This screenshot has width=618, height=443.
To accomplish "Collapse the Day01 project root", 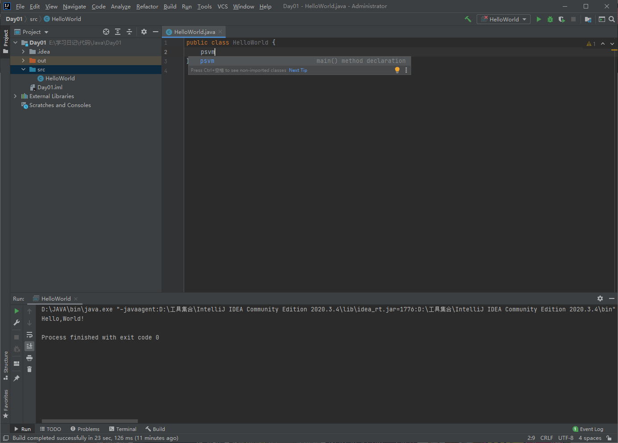I will [x=15, y=42].
